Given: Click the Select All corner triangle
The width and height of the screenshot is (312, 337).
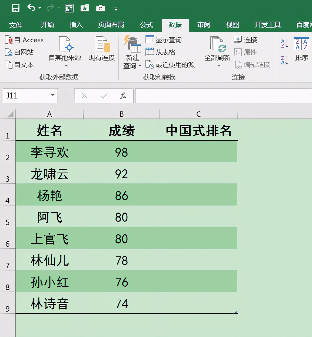Looking at the screenshot, I should [10, 114].
